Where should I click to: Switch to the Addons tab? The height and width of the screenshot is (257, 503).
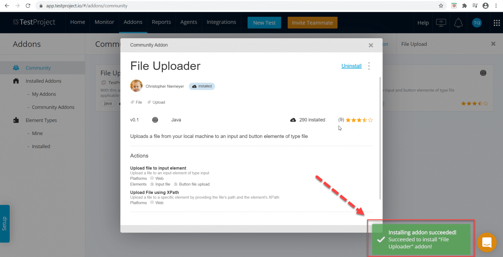[133, 22]
